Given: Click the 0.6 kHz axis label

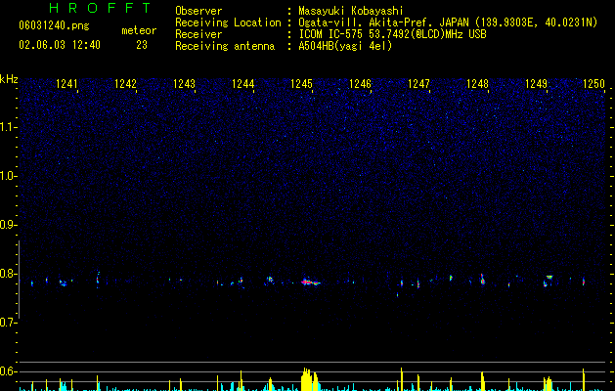Looking at the screenshot, I should [8, 371].
